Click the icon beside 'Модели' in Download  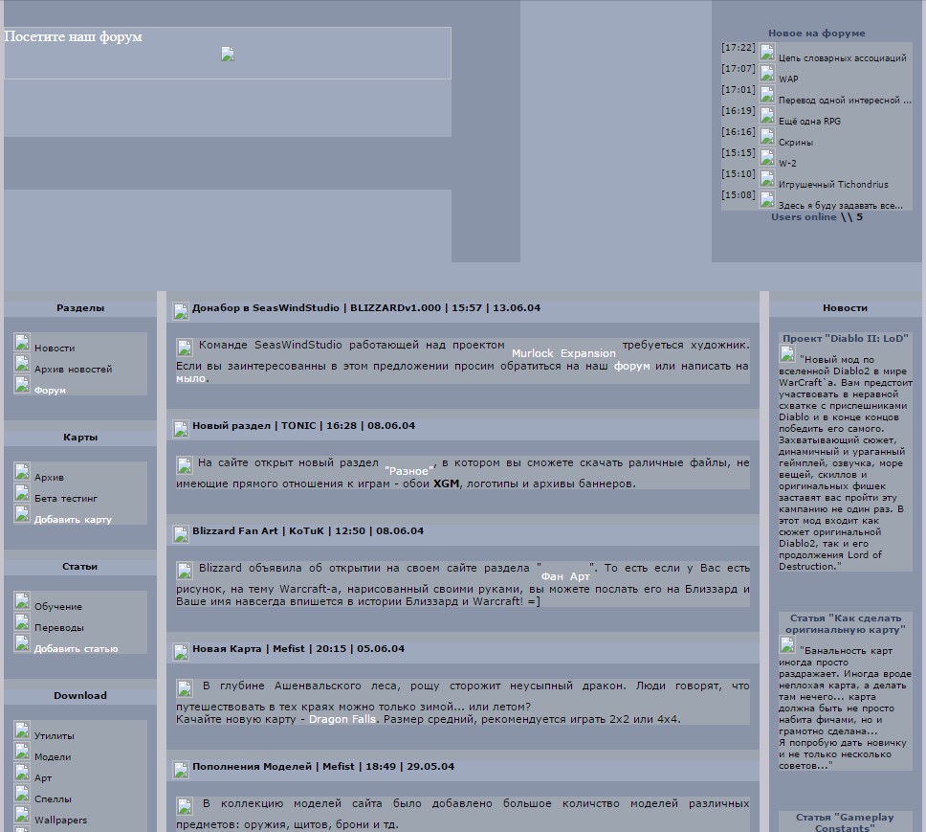coord(22,751)
